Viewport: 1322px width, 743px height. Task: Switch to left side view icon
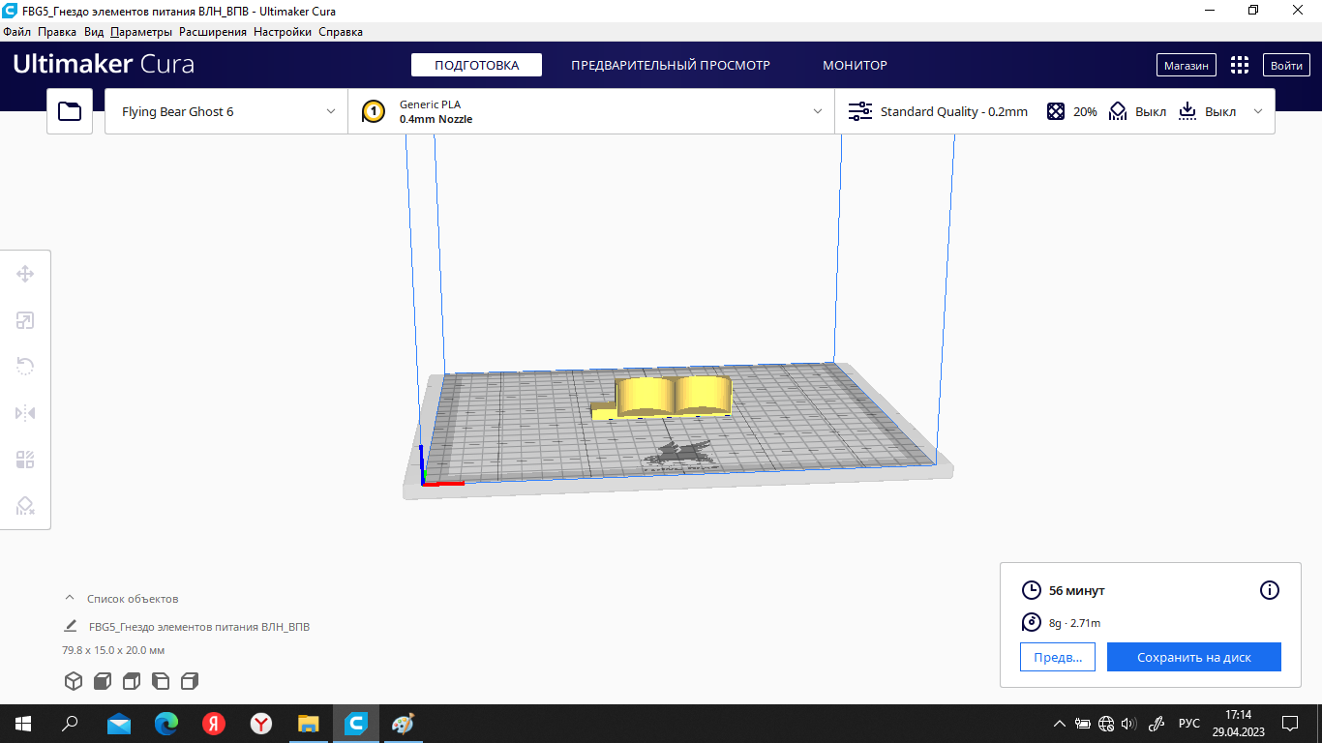pos(161,681)
